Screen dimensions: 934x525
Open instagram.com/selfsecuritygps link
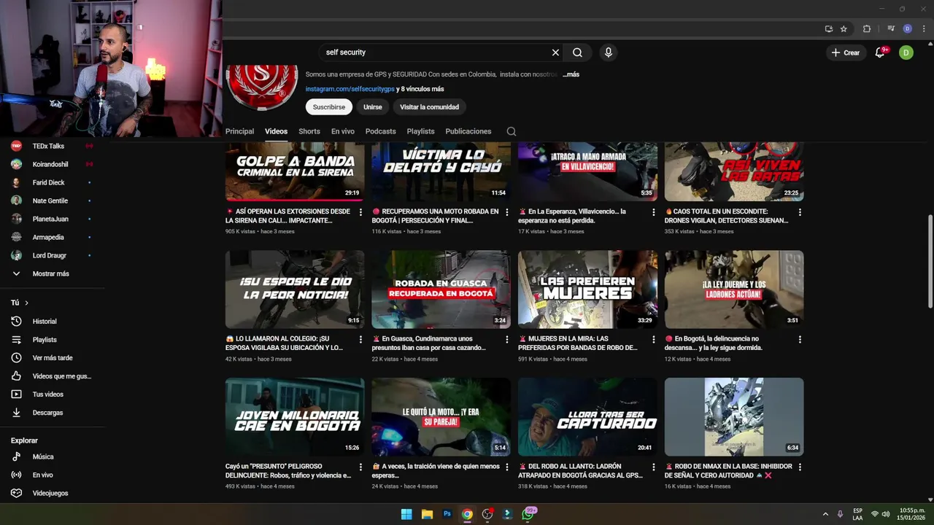tap(350, 89)
